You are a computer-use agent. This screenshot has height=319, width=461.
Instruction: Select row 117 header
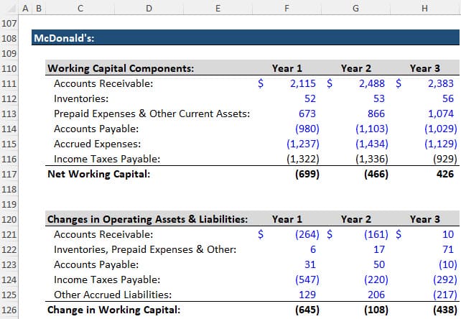[9, 174]
